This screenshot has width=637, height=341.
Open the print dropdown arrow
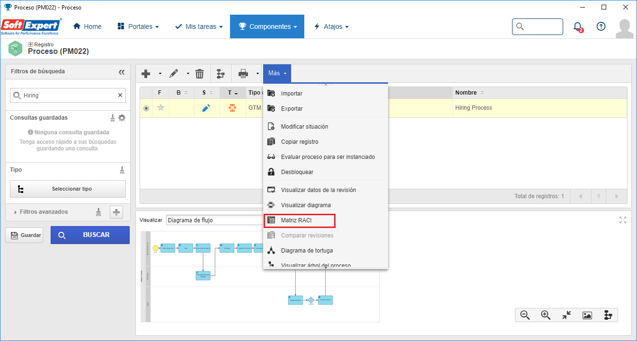pos(257,74)
